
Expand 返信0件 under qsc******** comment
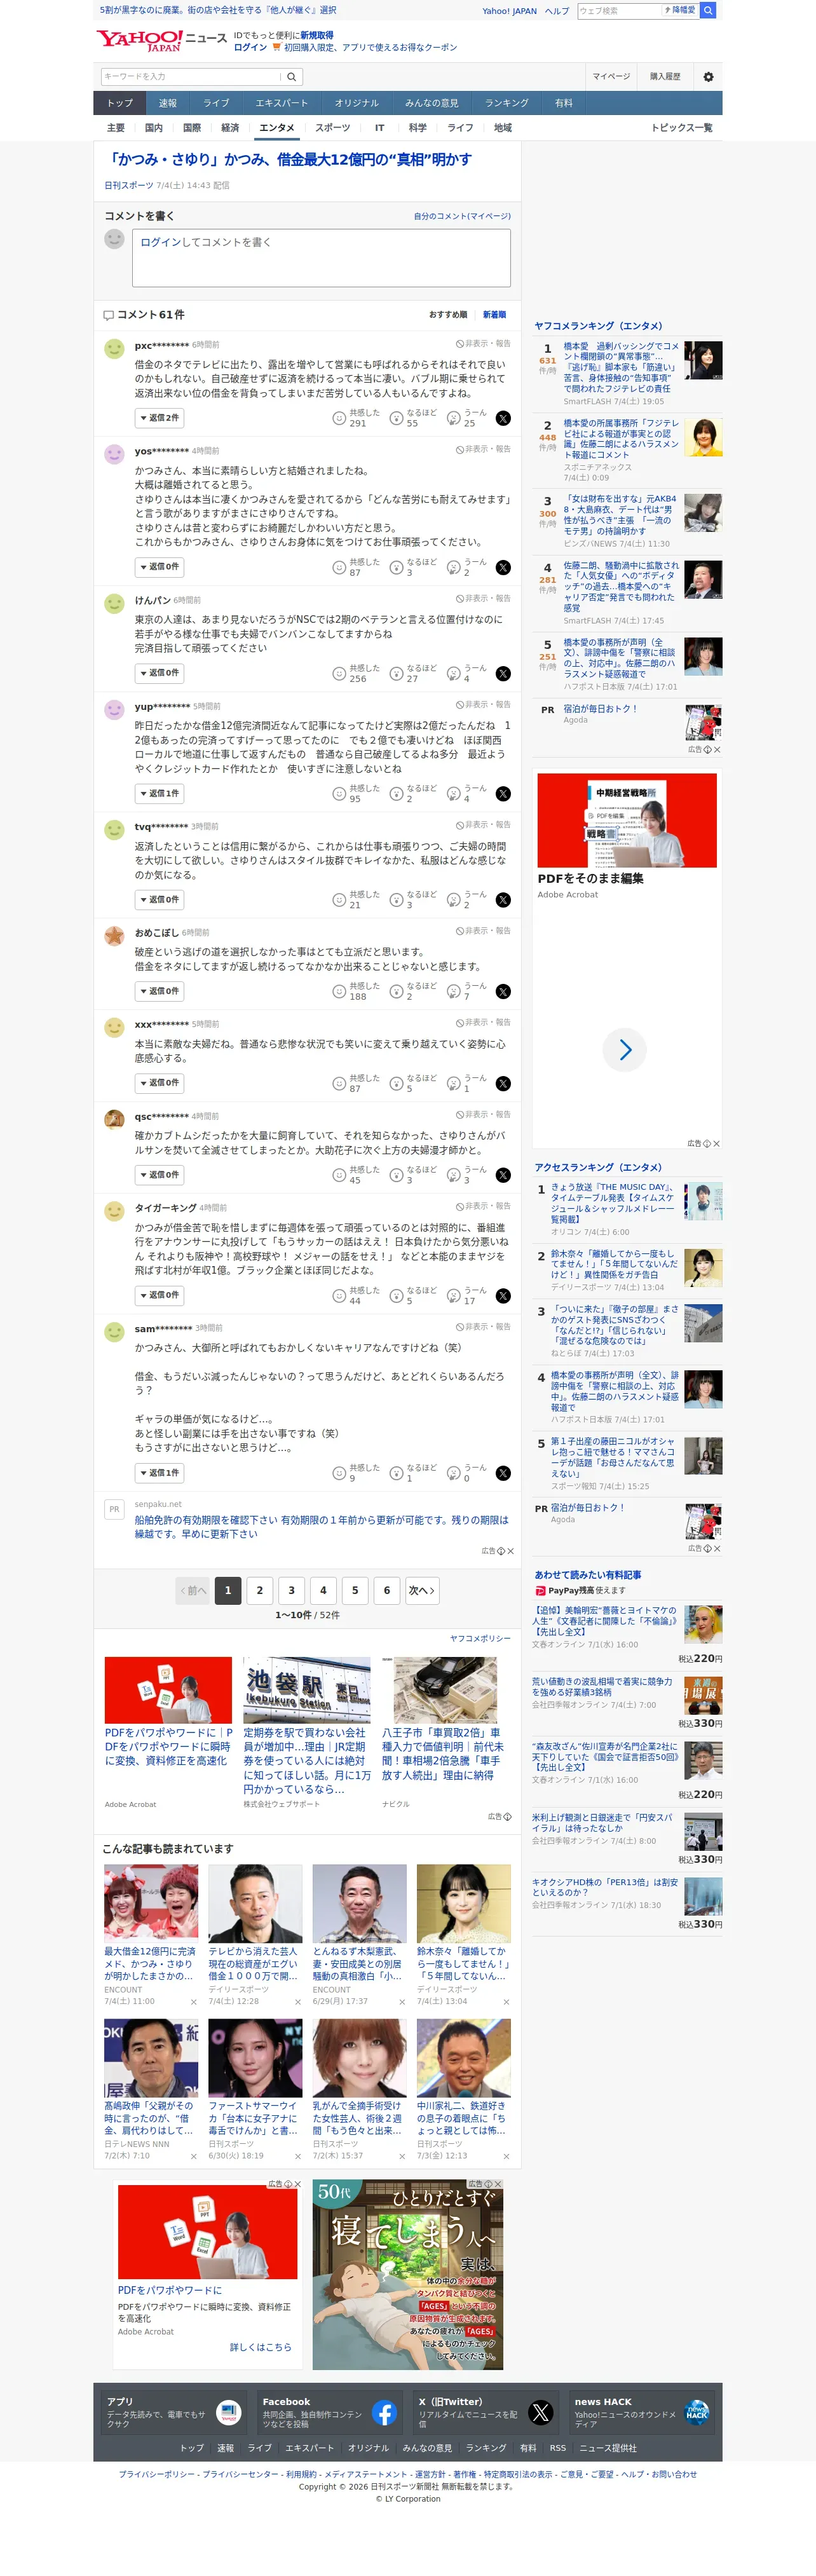tap(160, 1175)
